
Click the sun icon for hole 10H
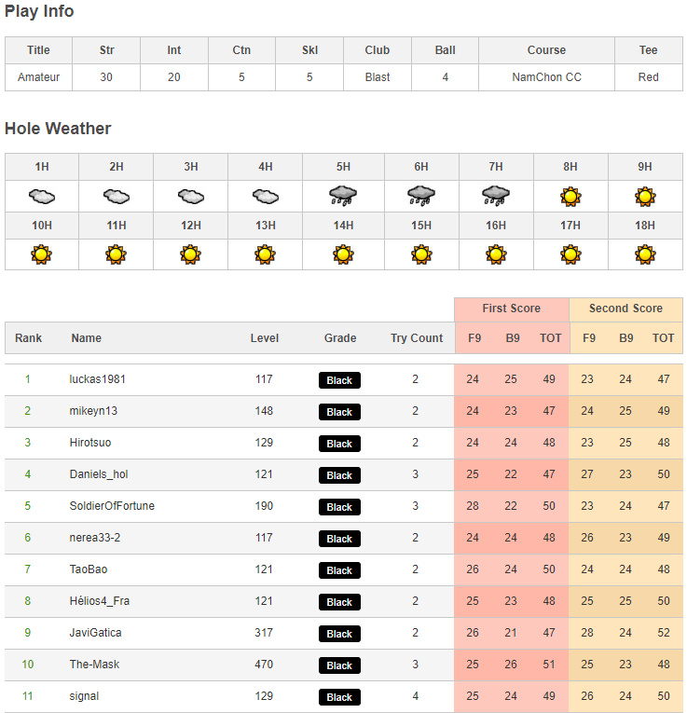coord(42,254)
